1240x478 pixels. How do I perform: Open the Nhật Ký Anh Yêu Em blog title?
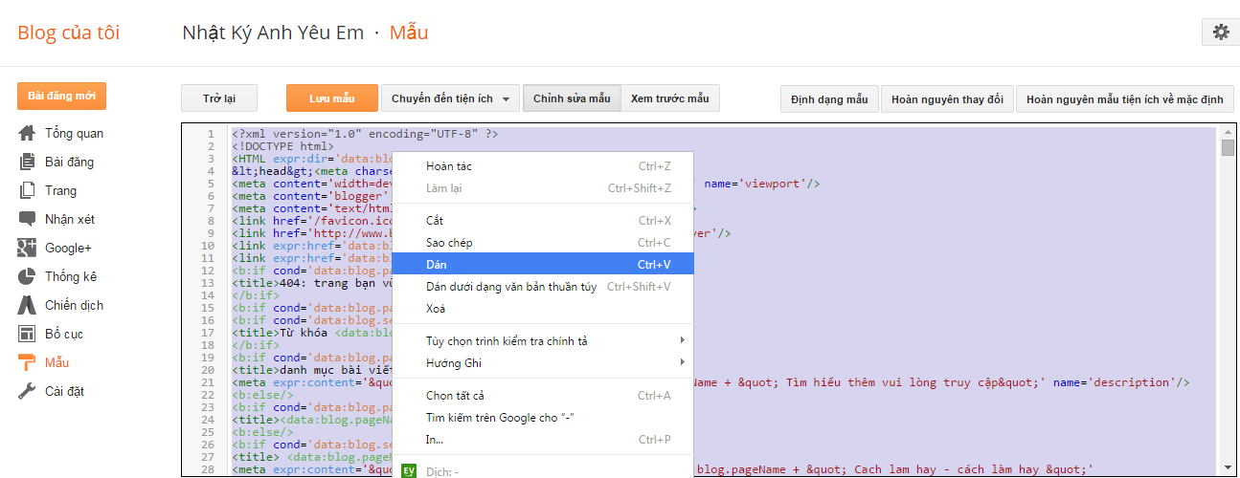pyautogui.click(x=273, y=33)
